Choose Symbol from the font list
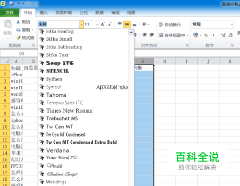The height and width of the screenshot is (186, 240). [x=83, y=87]
